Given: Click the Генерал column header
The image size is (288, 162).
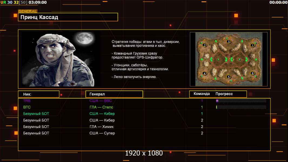Looking at the screenshot, I should click(x=114, y=94).
